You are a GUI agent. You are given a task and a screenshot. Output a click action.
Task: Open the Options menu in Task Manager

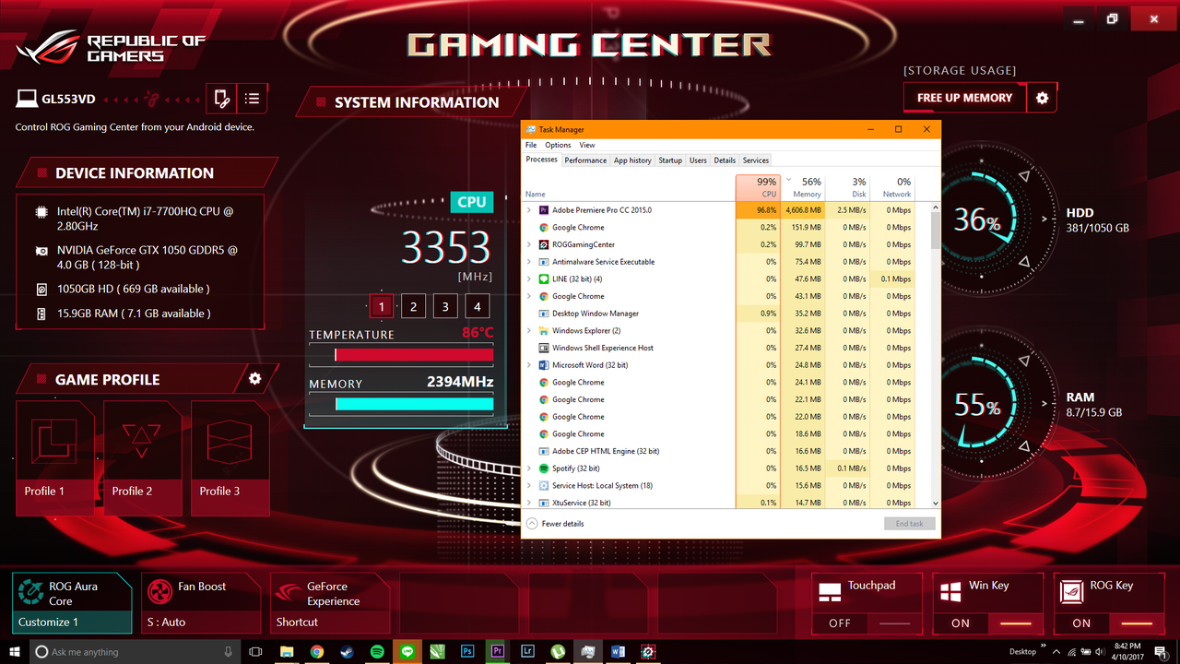558,145
